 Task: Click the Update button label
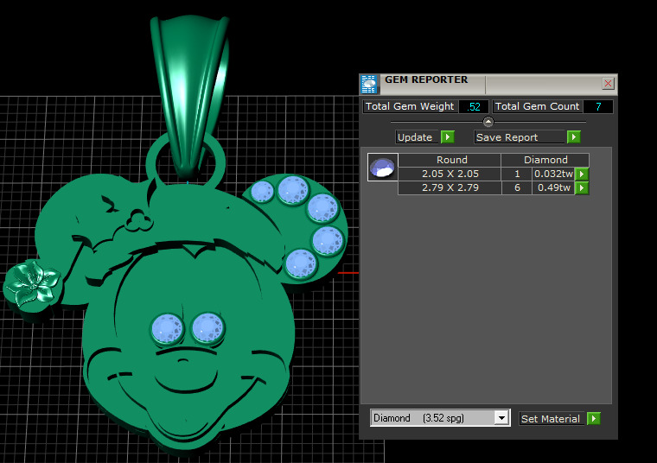[417, 137]
